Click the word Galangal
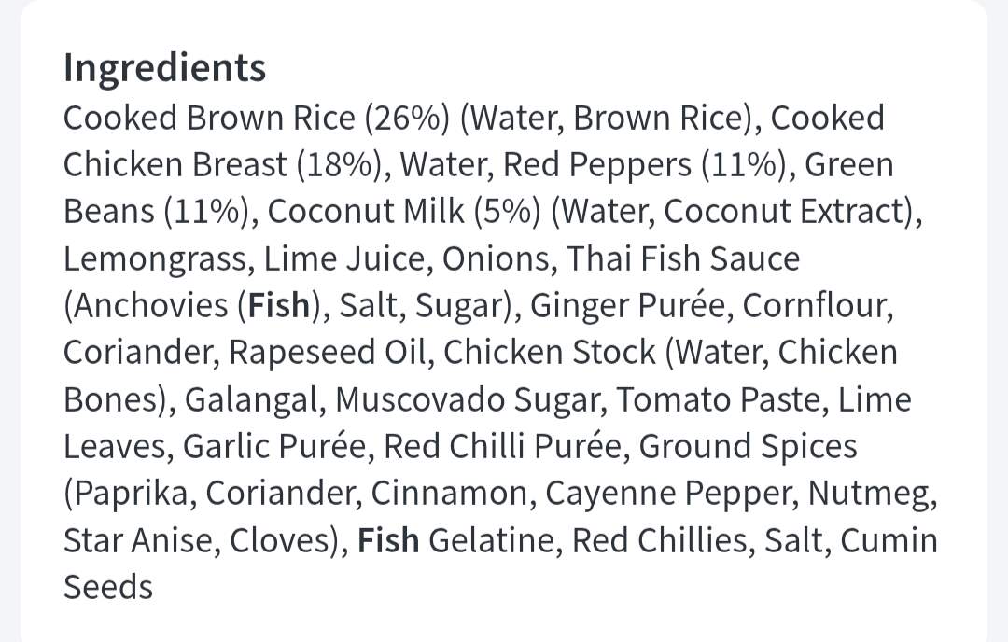This screenshot has width=1008, height=642. click(x=251, y=399)
